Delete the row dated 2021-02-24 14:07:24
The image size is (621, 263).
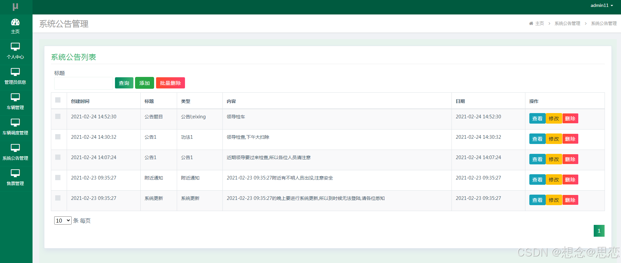(x=570, y=159)
